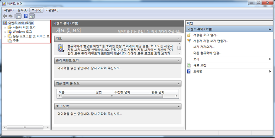
Task: Click the Windows 로그 folder icon
Action: pyautogui.click(x=9, y=32)
